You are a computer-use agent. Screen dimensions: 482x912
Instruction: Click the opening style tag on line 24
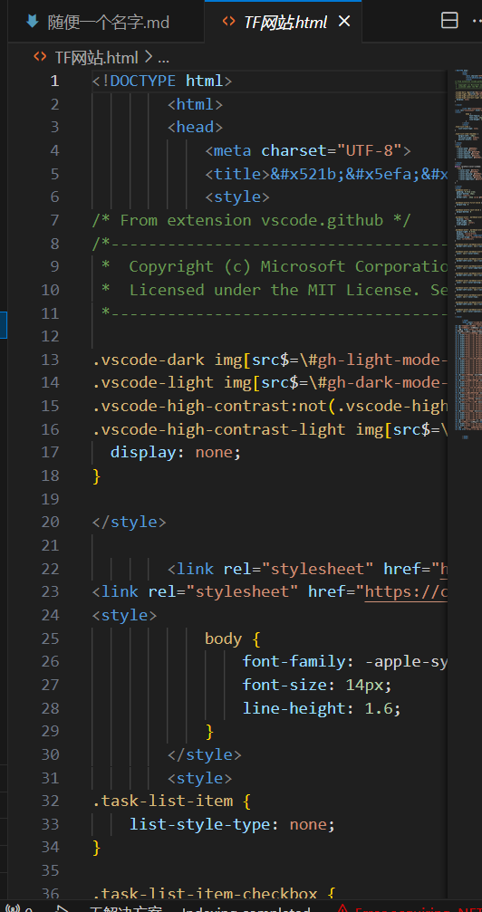click(124, 615)
